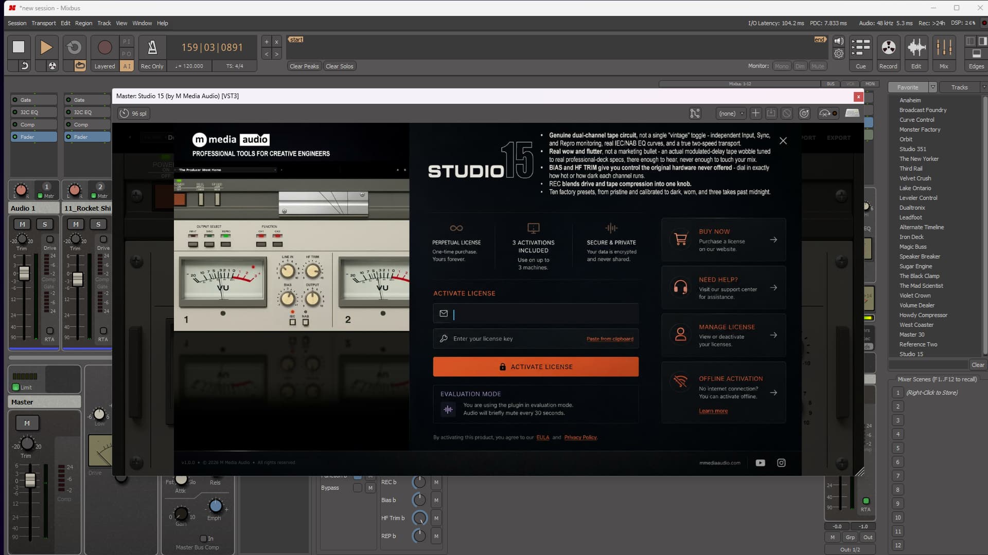
Task: Arm the global Record button
Action: tap(104, 47)
